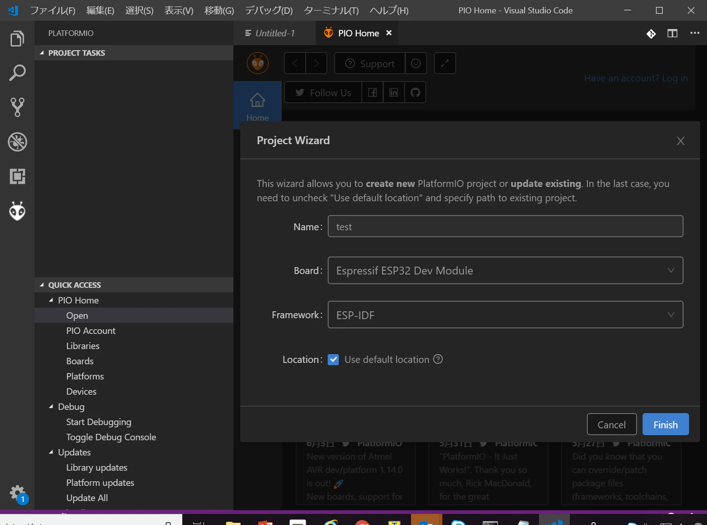Collapse the QUICK ACCESS section

134,285
